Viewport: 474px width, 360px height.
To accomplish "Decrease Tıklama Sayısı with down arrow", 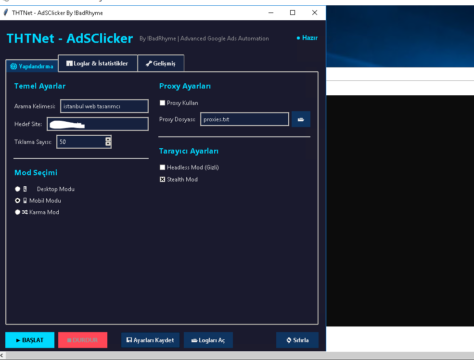I will click(x=108, y=144).
